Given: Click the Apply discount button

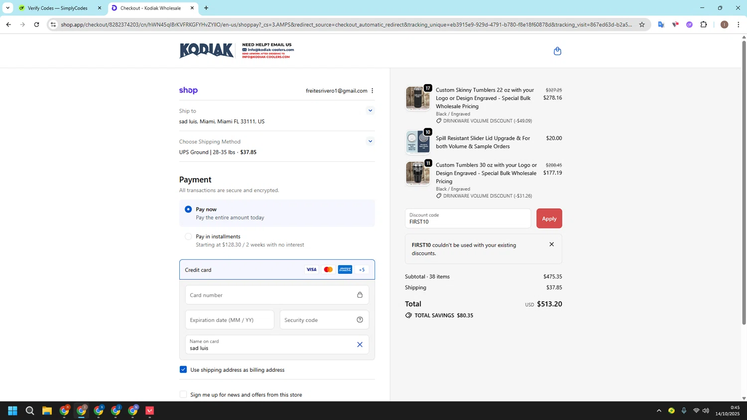Looking at the screenshot, I should (549, 218).
